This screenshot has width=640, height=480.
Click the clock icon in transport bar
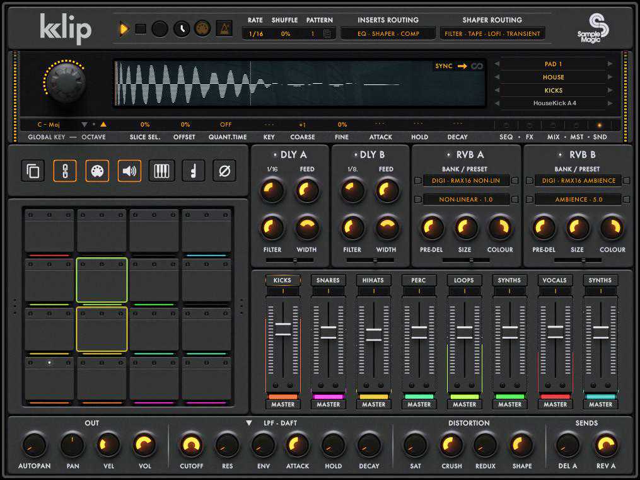[x=182, y=29]
